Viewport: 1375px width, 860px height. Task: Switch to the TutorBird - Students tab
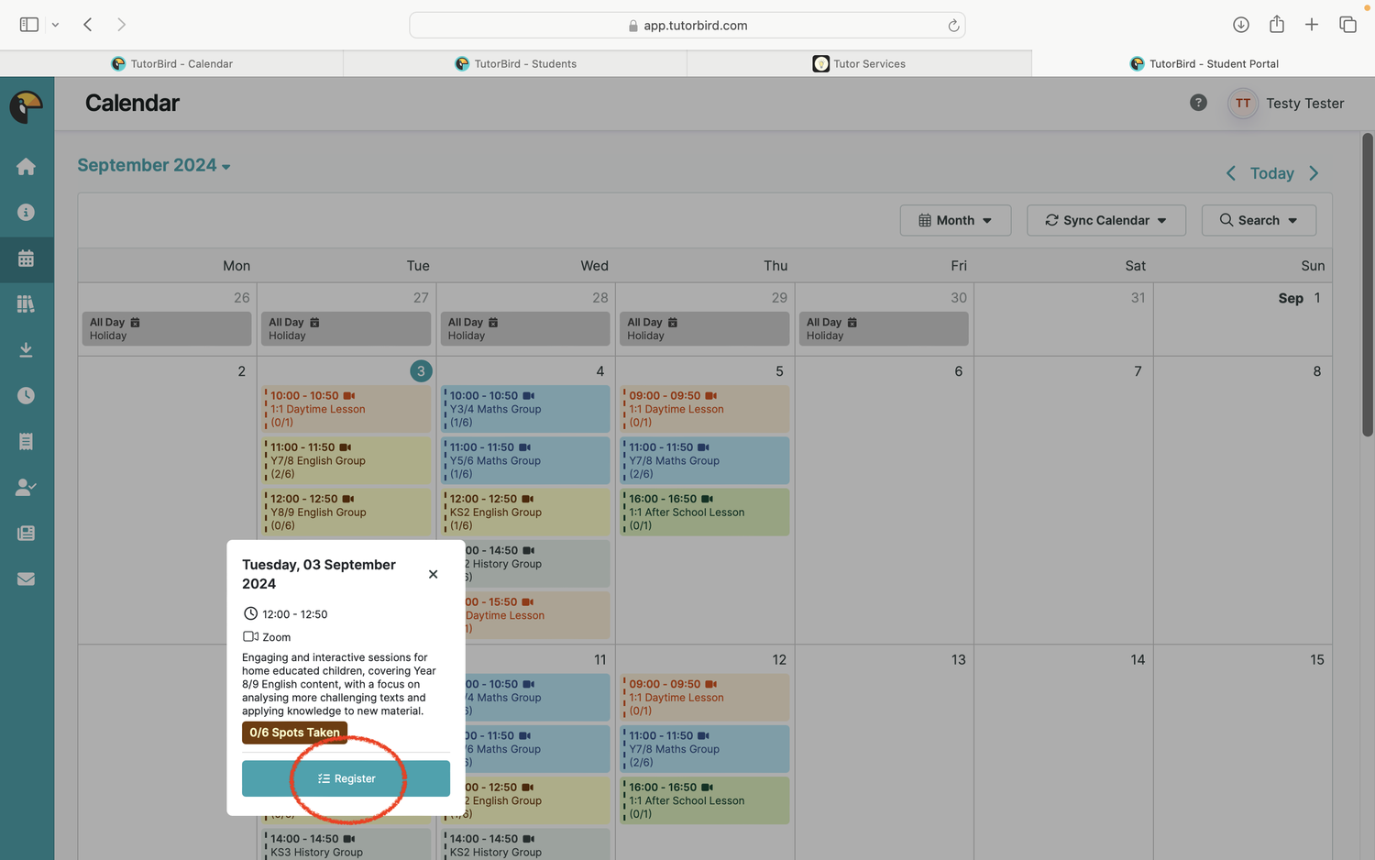[515, 63]
